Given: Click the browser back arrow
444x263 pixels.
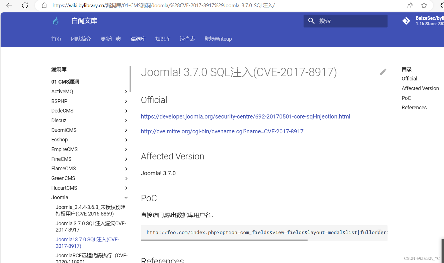Looking at the screenshot, I should tap(9, 5).
